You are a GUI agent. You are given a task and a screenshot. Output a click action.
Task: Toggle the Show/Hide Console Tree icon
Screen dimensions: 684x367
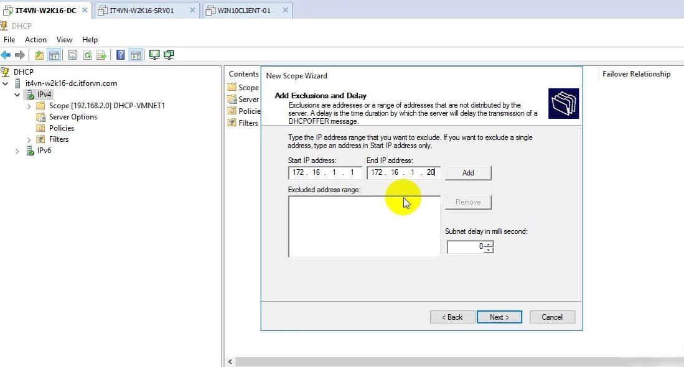coord(54,55)
